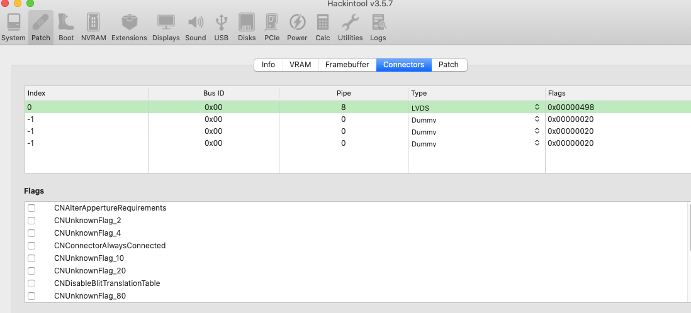Go to the Sound section
This screenshot has height=313, width=691.
click(x=196, y=26)
